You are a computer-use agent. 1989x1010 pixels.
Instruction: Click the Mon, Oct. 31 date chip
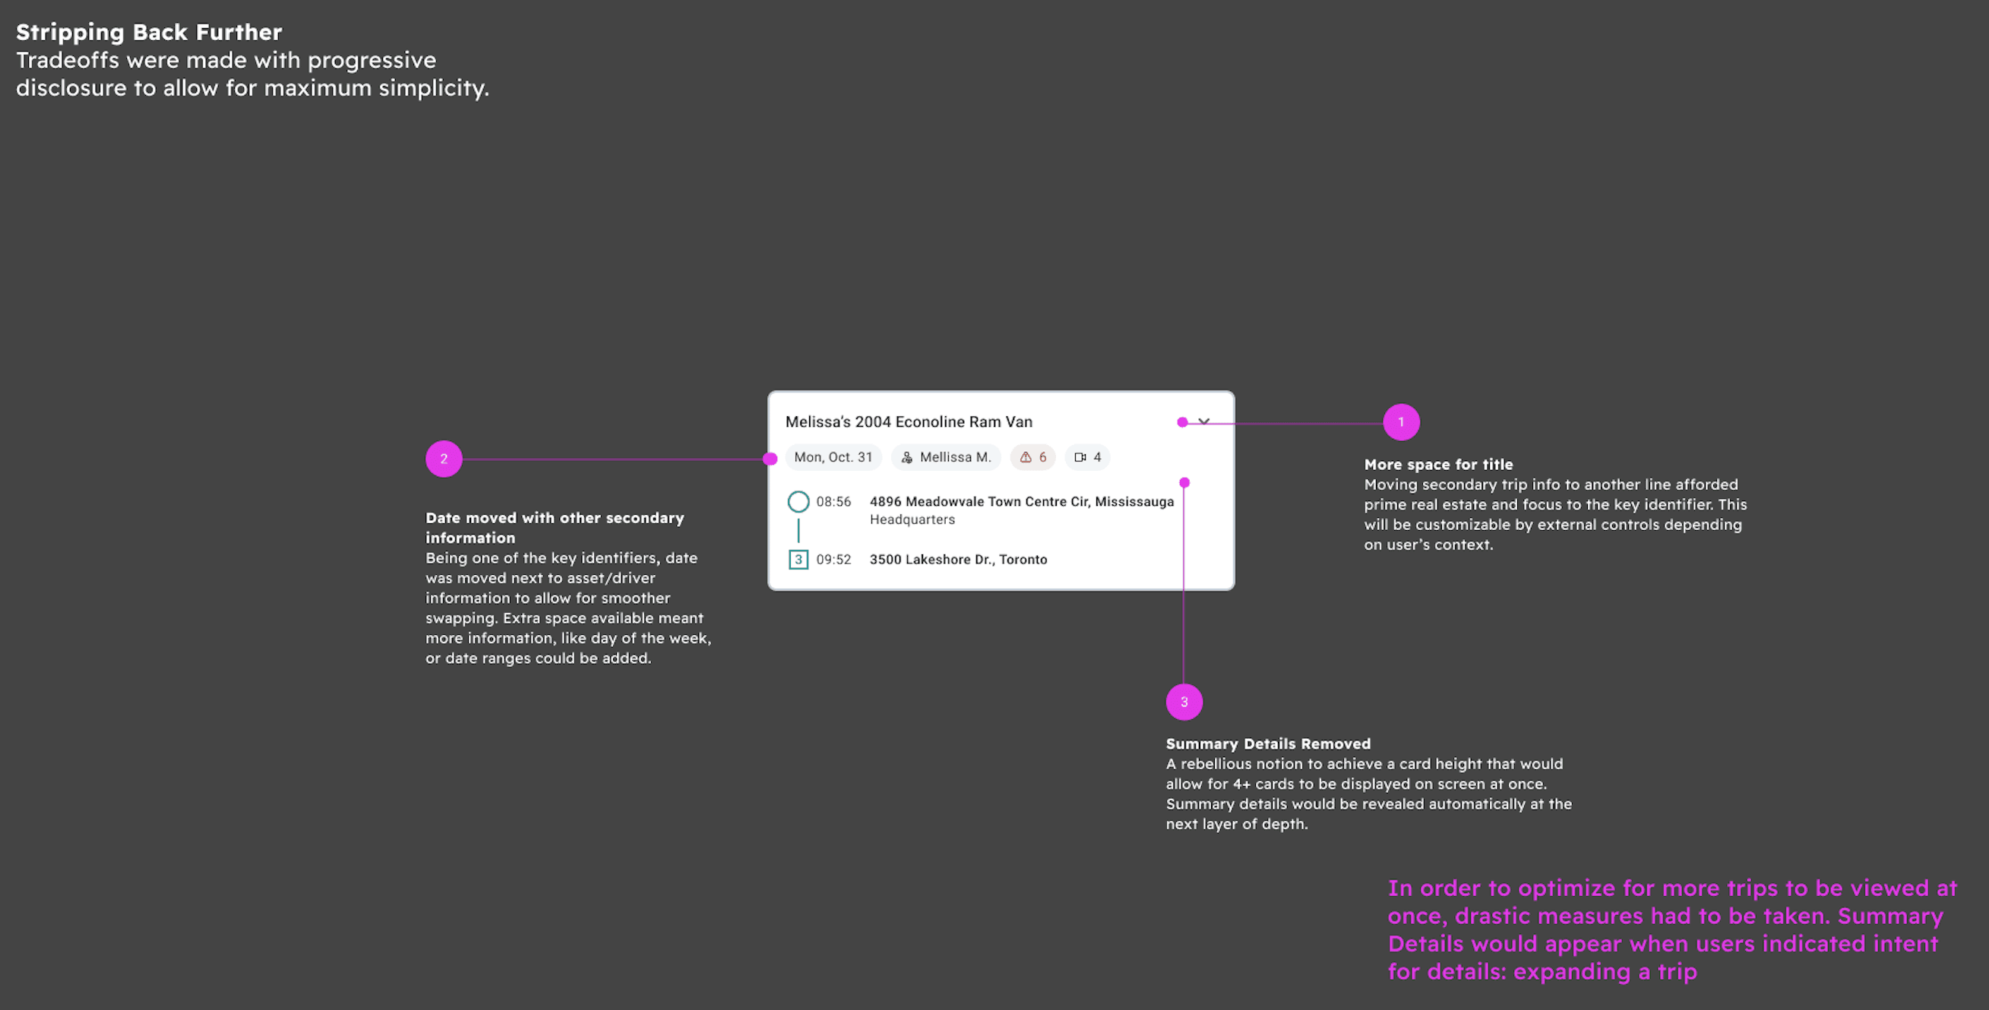point(833,458)
